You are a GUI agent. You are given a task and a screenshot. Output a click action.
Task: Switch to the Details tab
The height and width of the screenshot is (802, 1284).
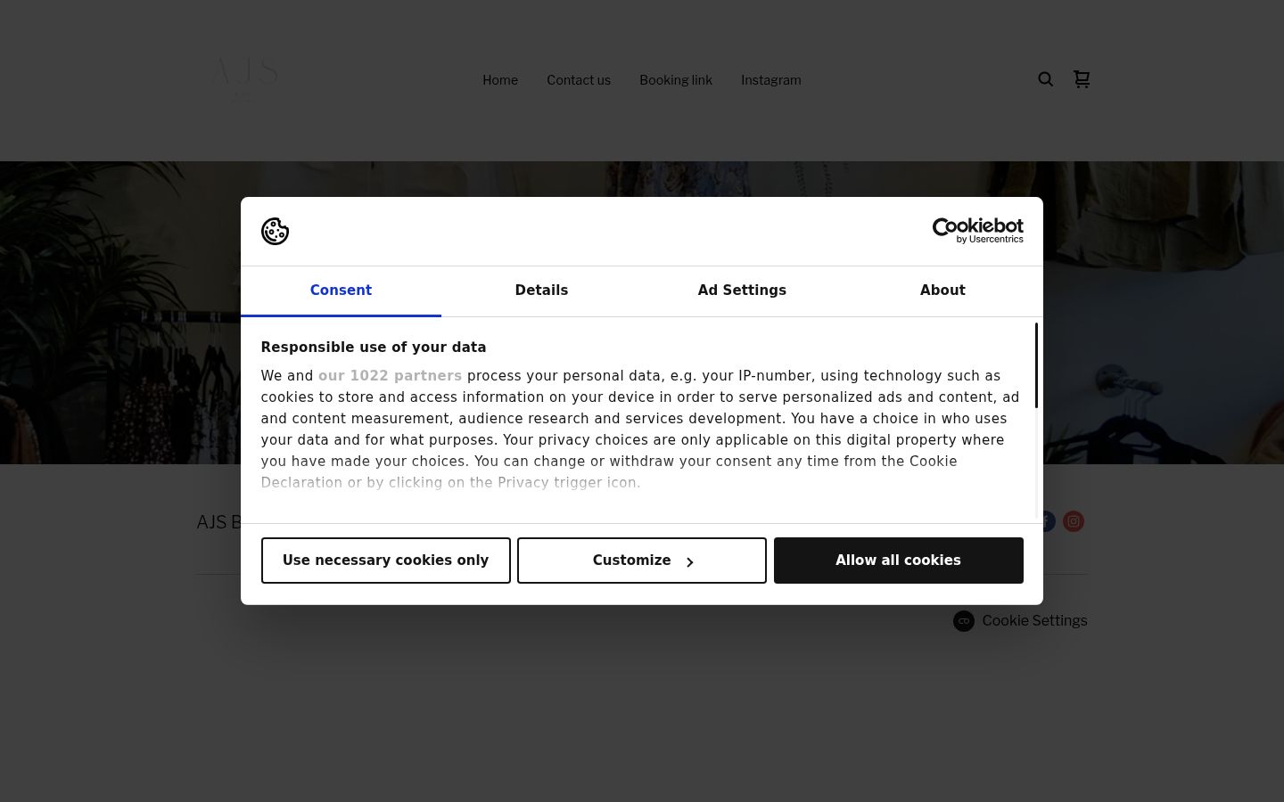point(541,291)
